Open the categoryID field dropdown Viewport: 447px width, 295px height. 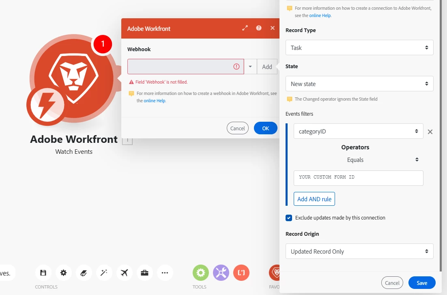tap(358, 131)
